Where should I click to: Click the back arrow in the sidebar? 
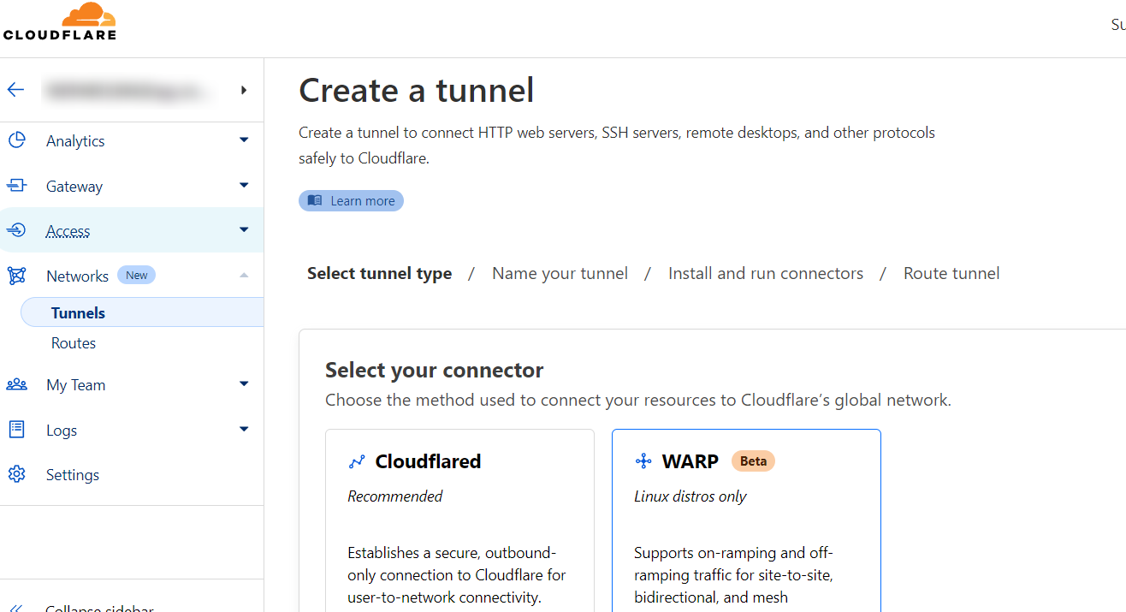(x=15, y=90)
